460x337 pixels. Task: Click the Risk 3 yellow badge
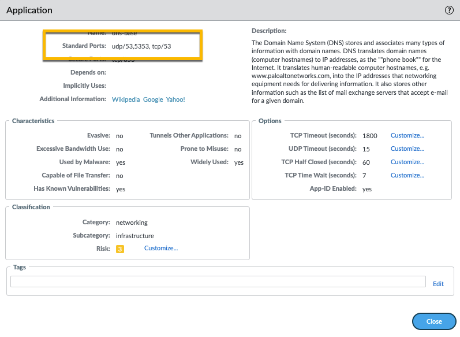tap(120, 249)
